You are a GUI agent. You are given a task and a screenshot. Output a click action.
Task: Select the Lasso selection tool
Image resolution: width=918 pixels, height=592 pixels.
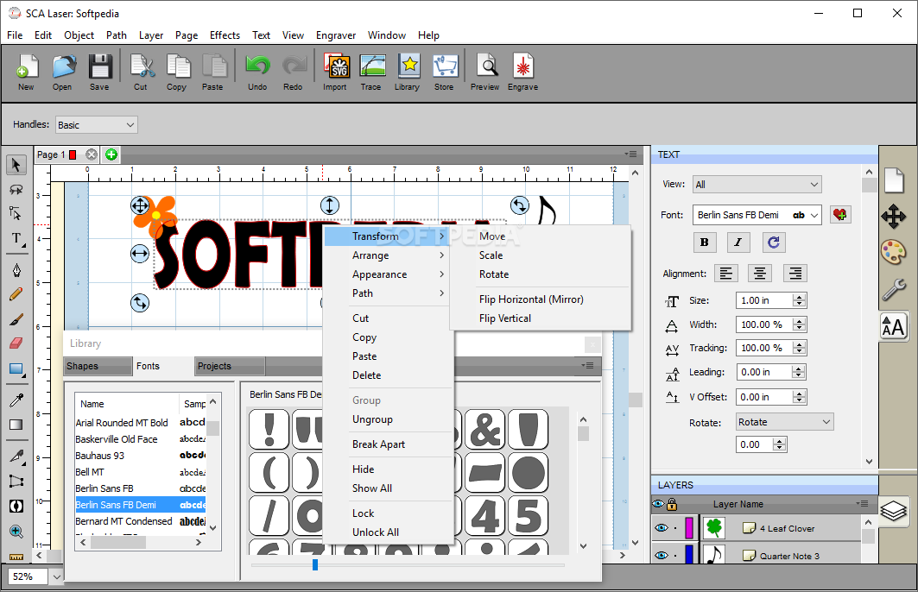[16, 190]
